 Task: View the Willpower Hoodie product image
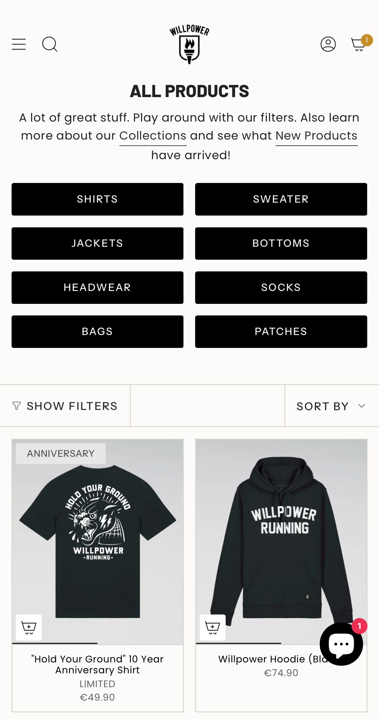click(x=281, y=542)
